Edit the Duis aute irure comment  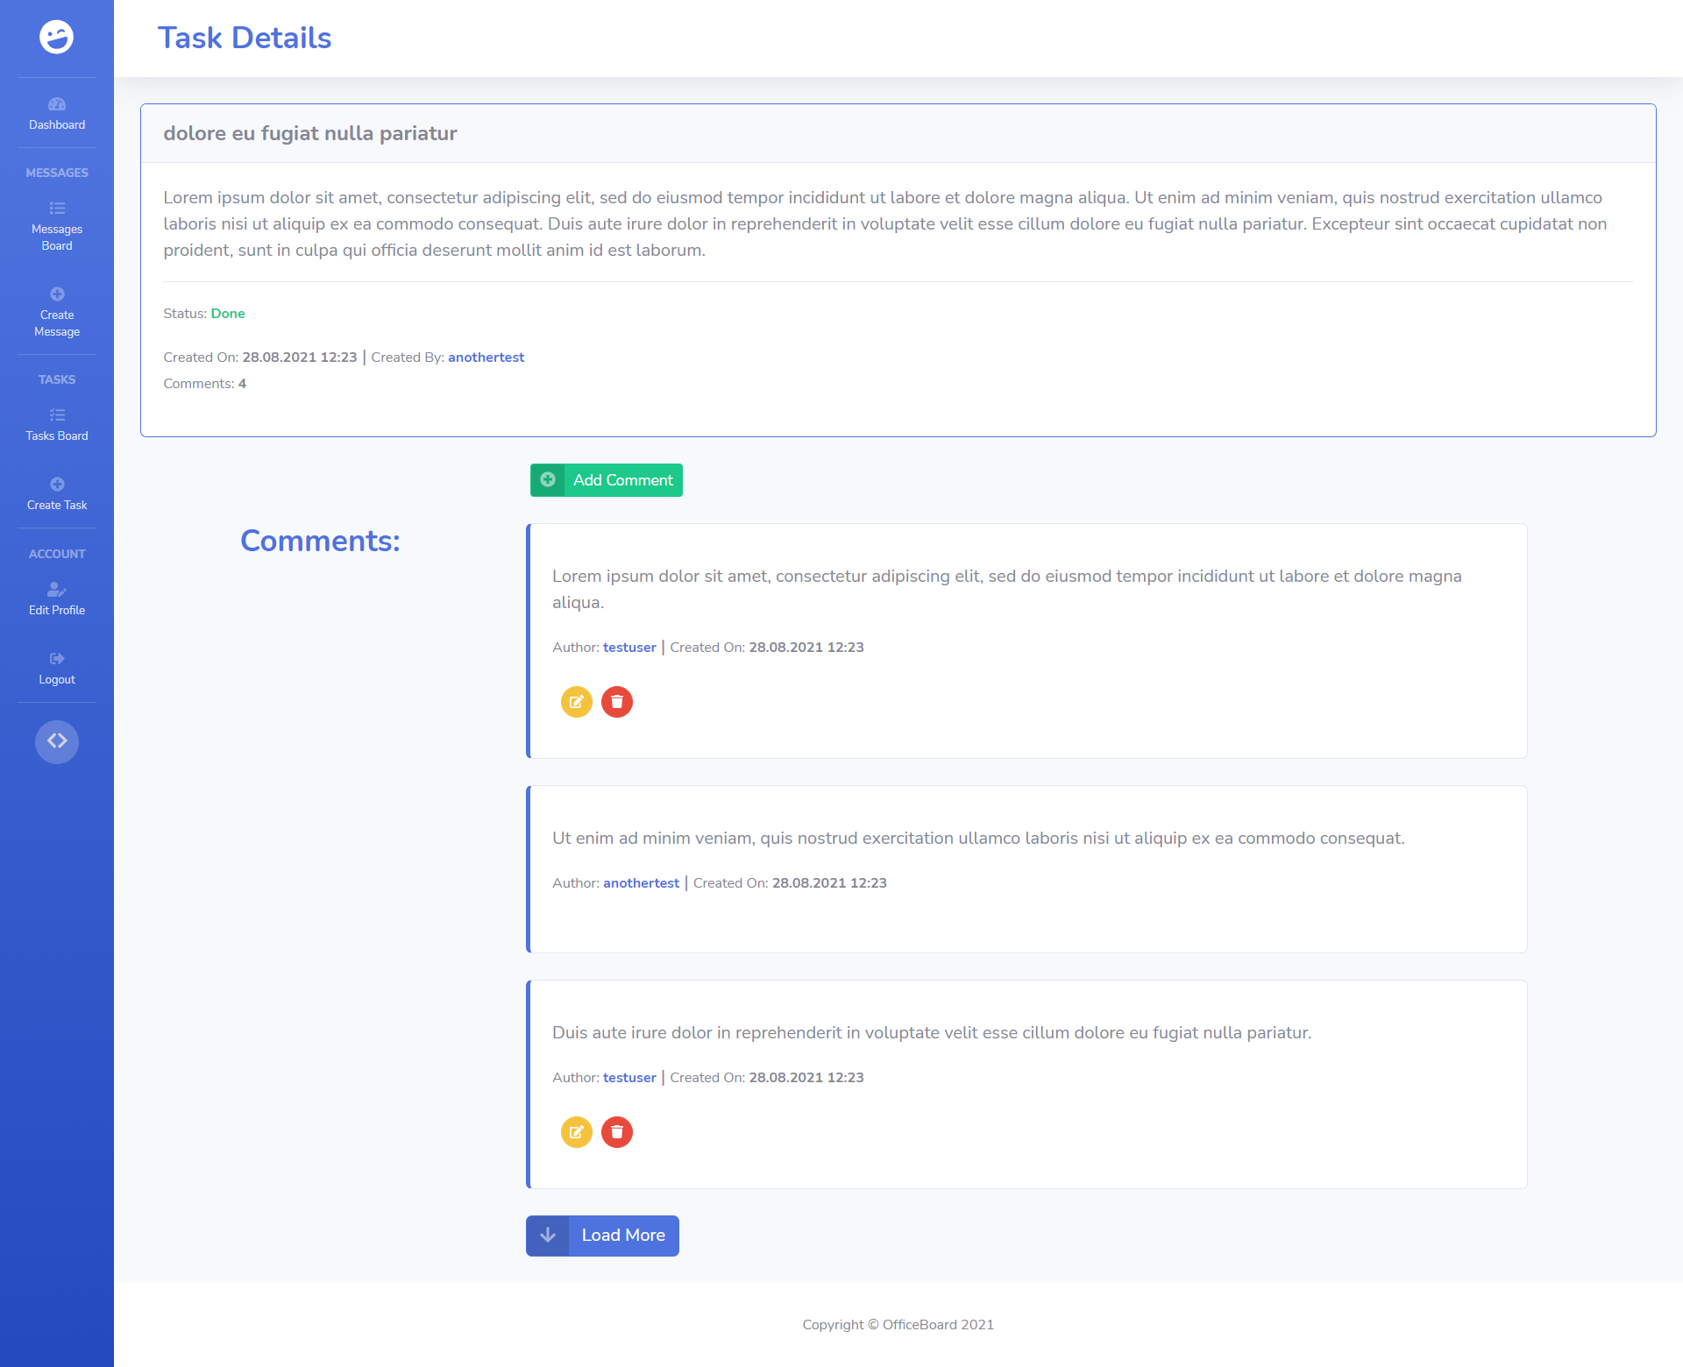click(x=576, y=1132)
